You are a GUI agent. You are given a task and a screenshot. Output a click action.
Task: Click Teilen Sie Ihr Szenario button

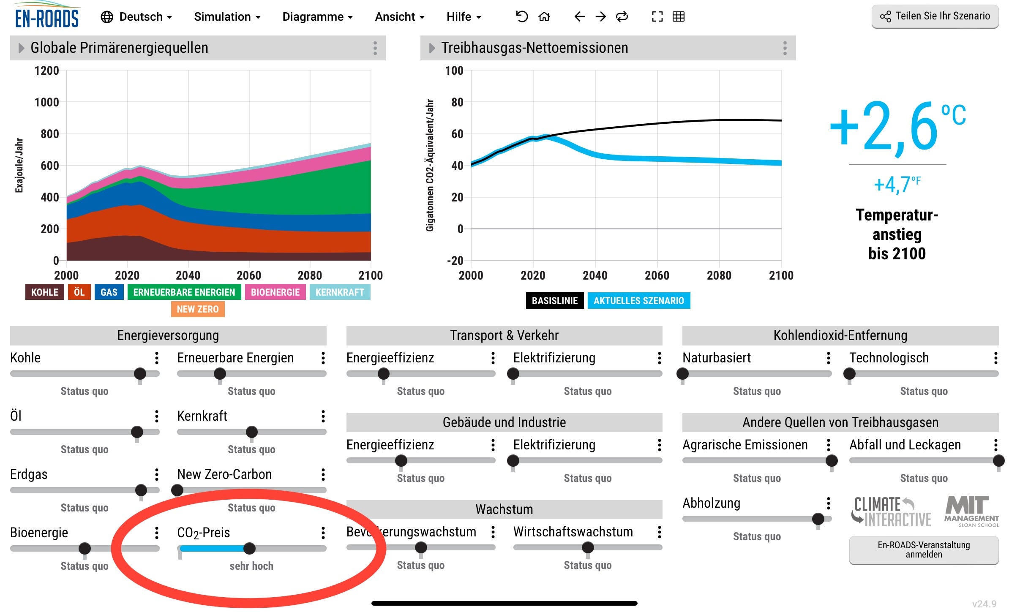pyautogui.click(x=935, y=16)
